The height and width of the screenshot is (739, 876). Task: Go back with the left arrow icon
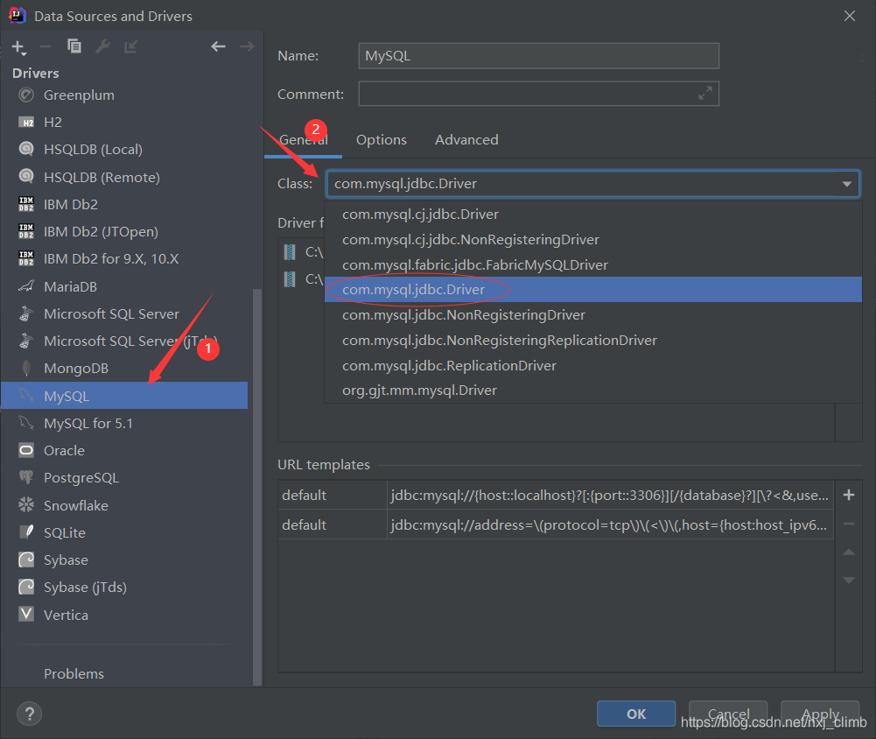coord(218,46)
